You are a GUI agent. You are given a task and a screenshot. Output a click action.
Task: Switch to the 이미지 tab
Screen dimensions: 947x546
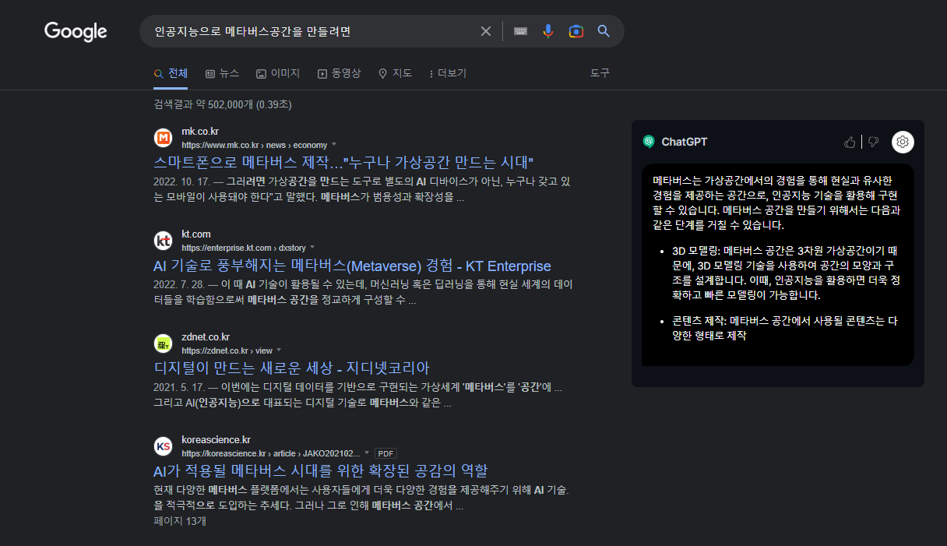click(x=278, y=73)
